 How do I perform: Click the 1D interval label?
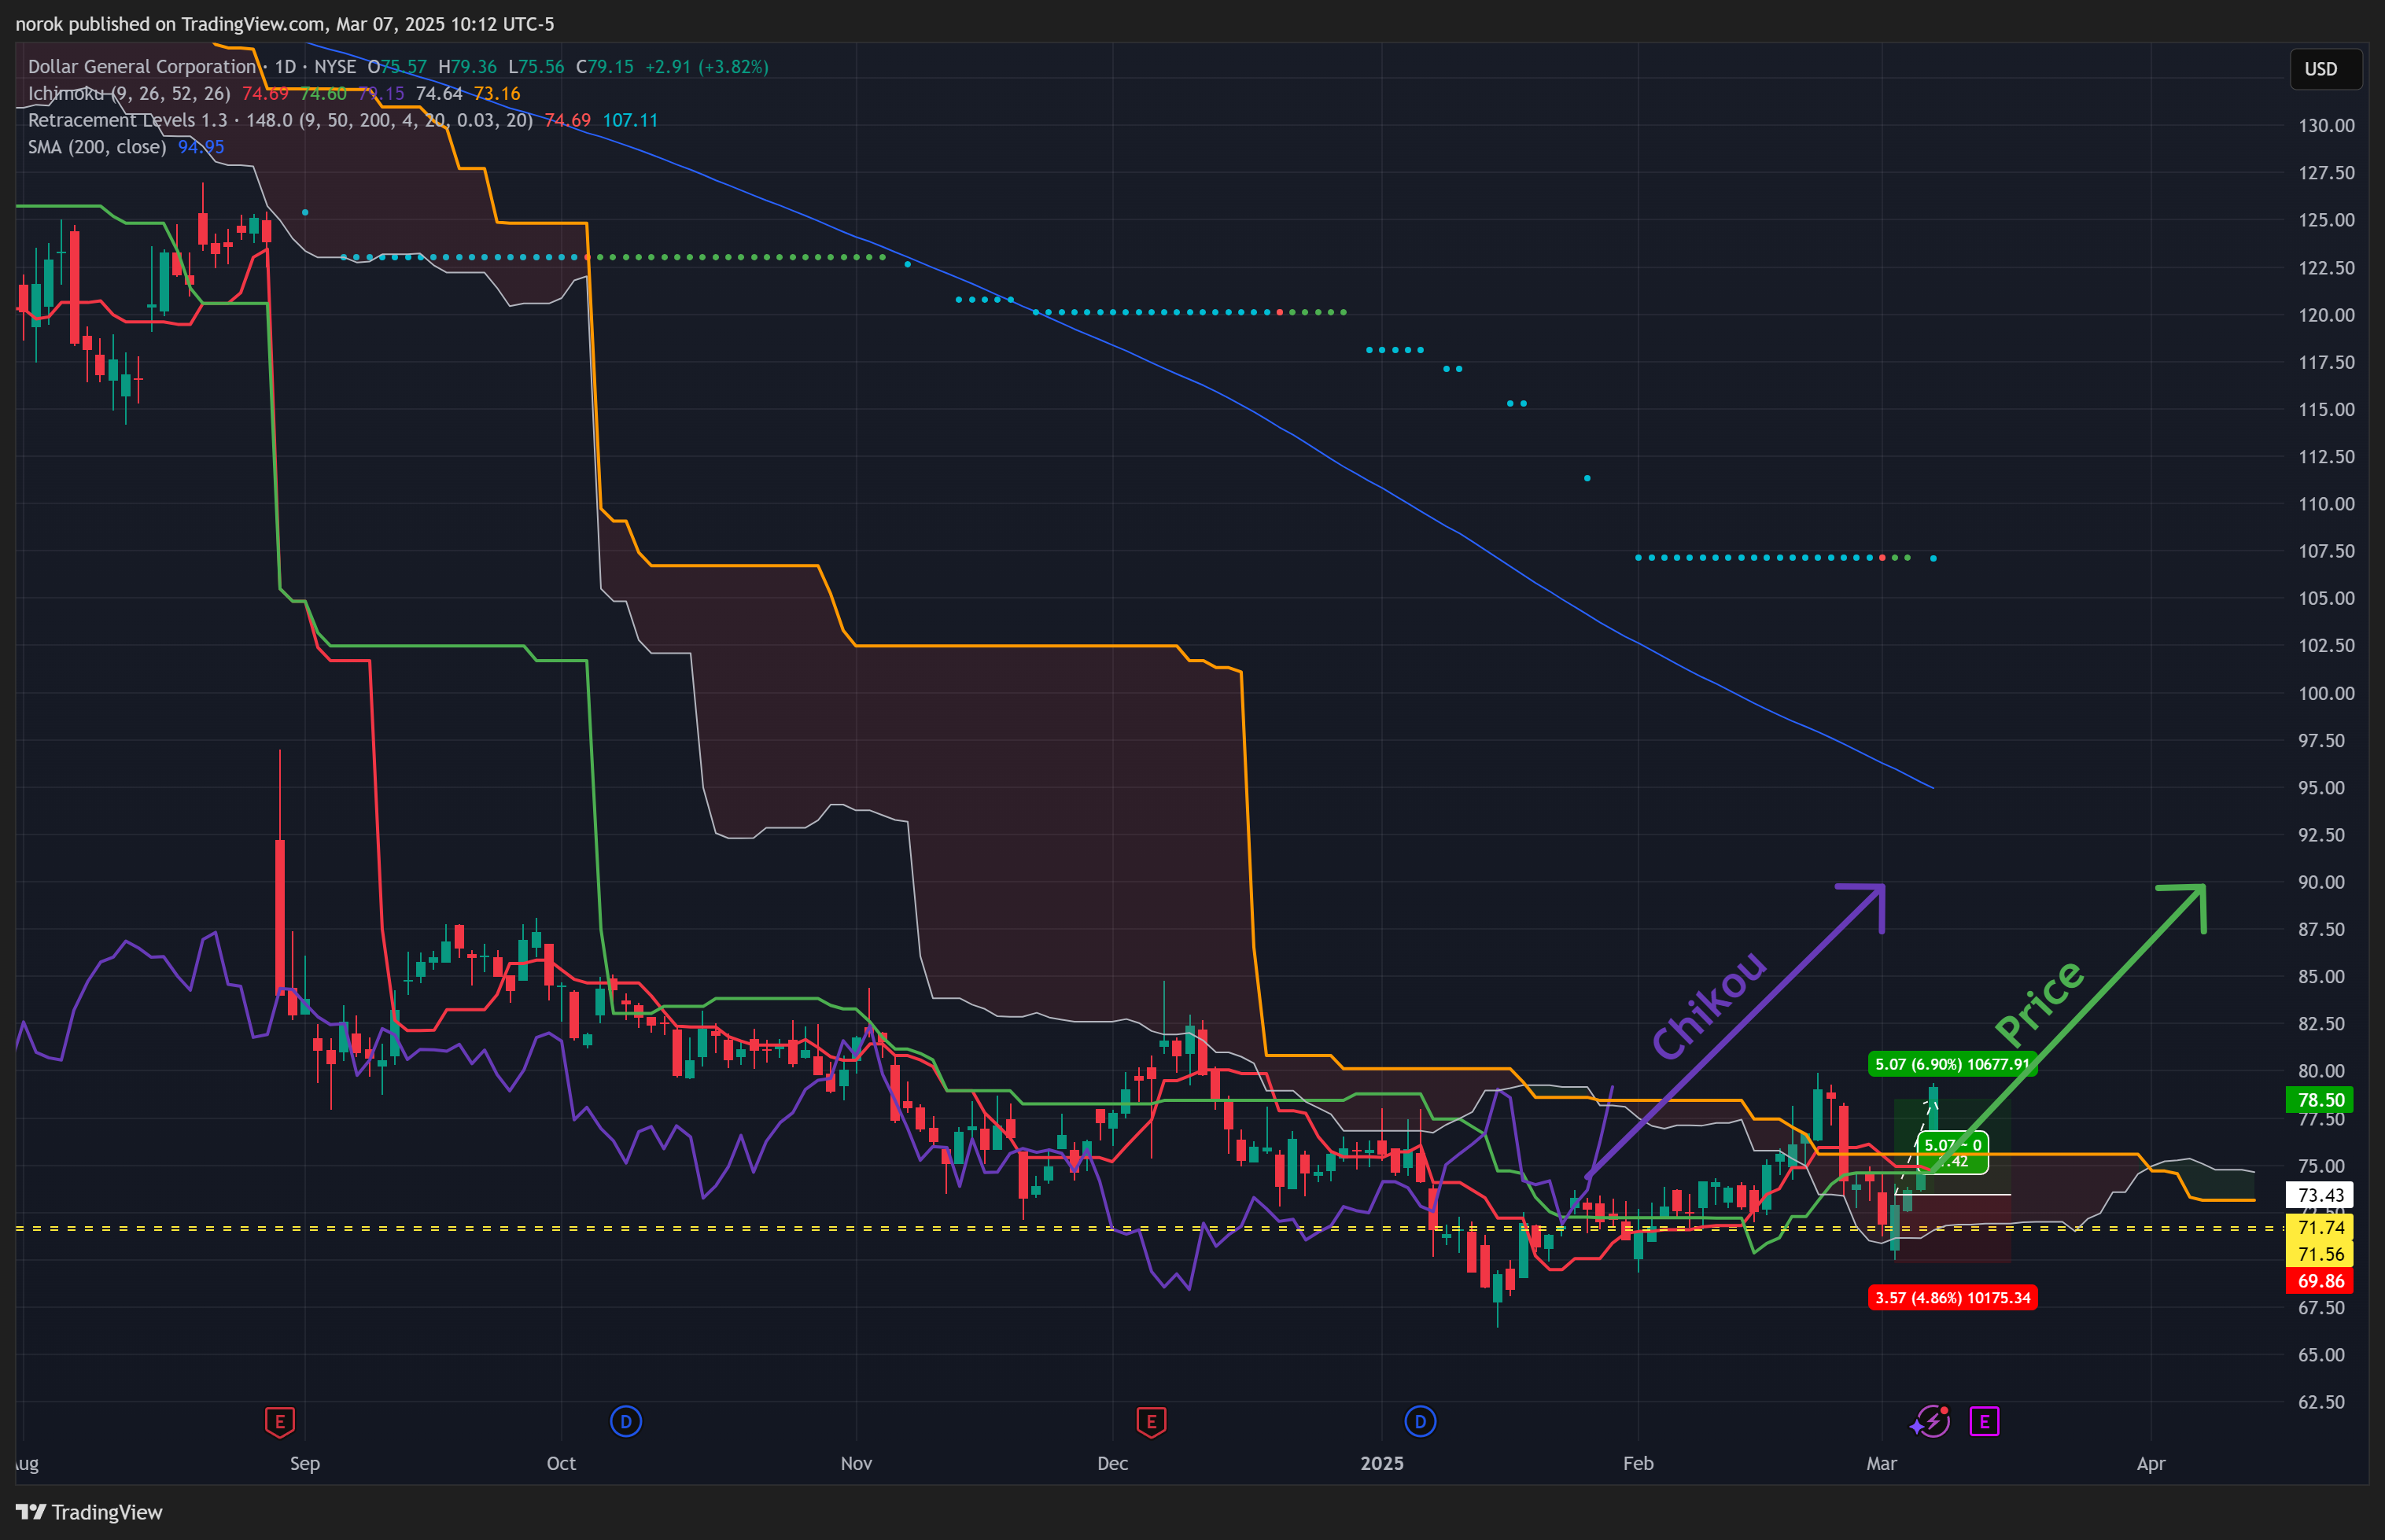286,67
